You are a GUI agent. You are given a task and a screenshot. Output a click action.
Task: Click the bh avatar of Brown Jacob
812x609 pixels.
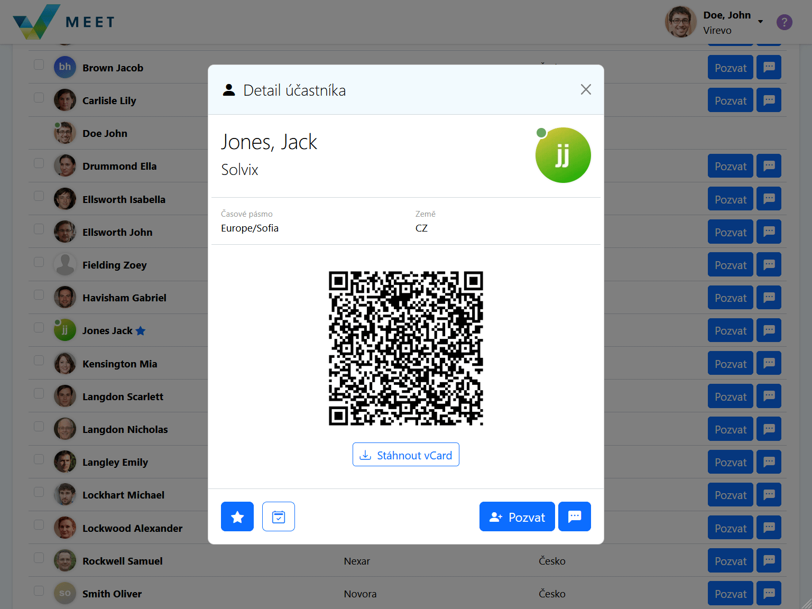pos(65,67)
